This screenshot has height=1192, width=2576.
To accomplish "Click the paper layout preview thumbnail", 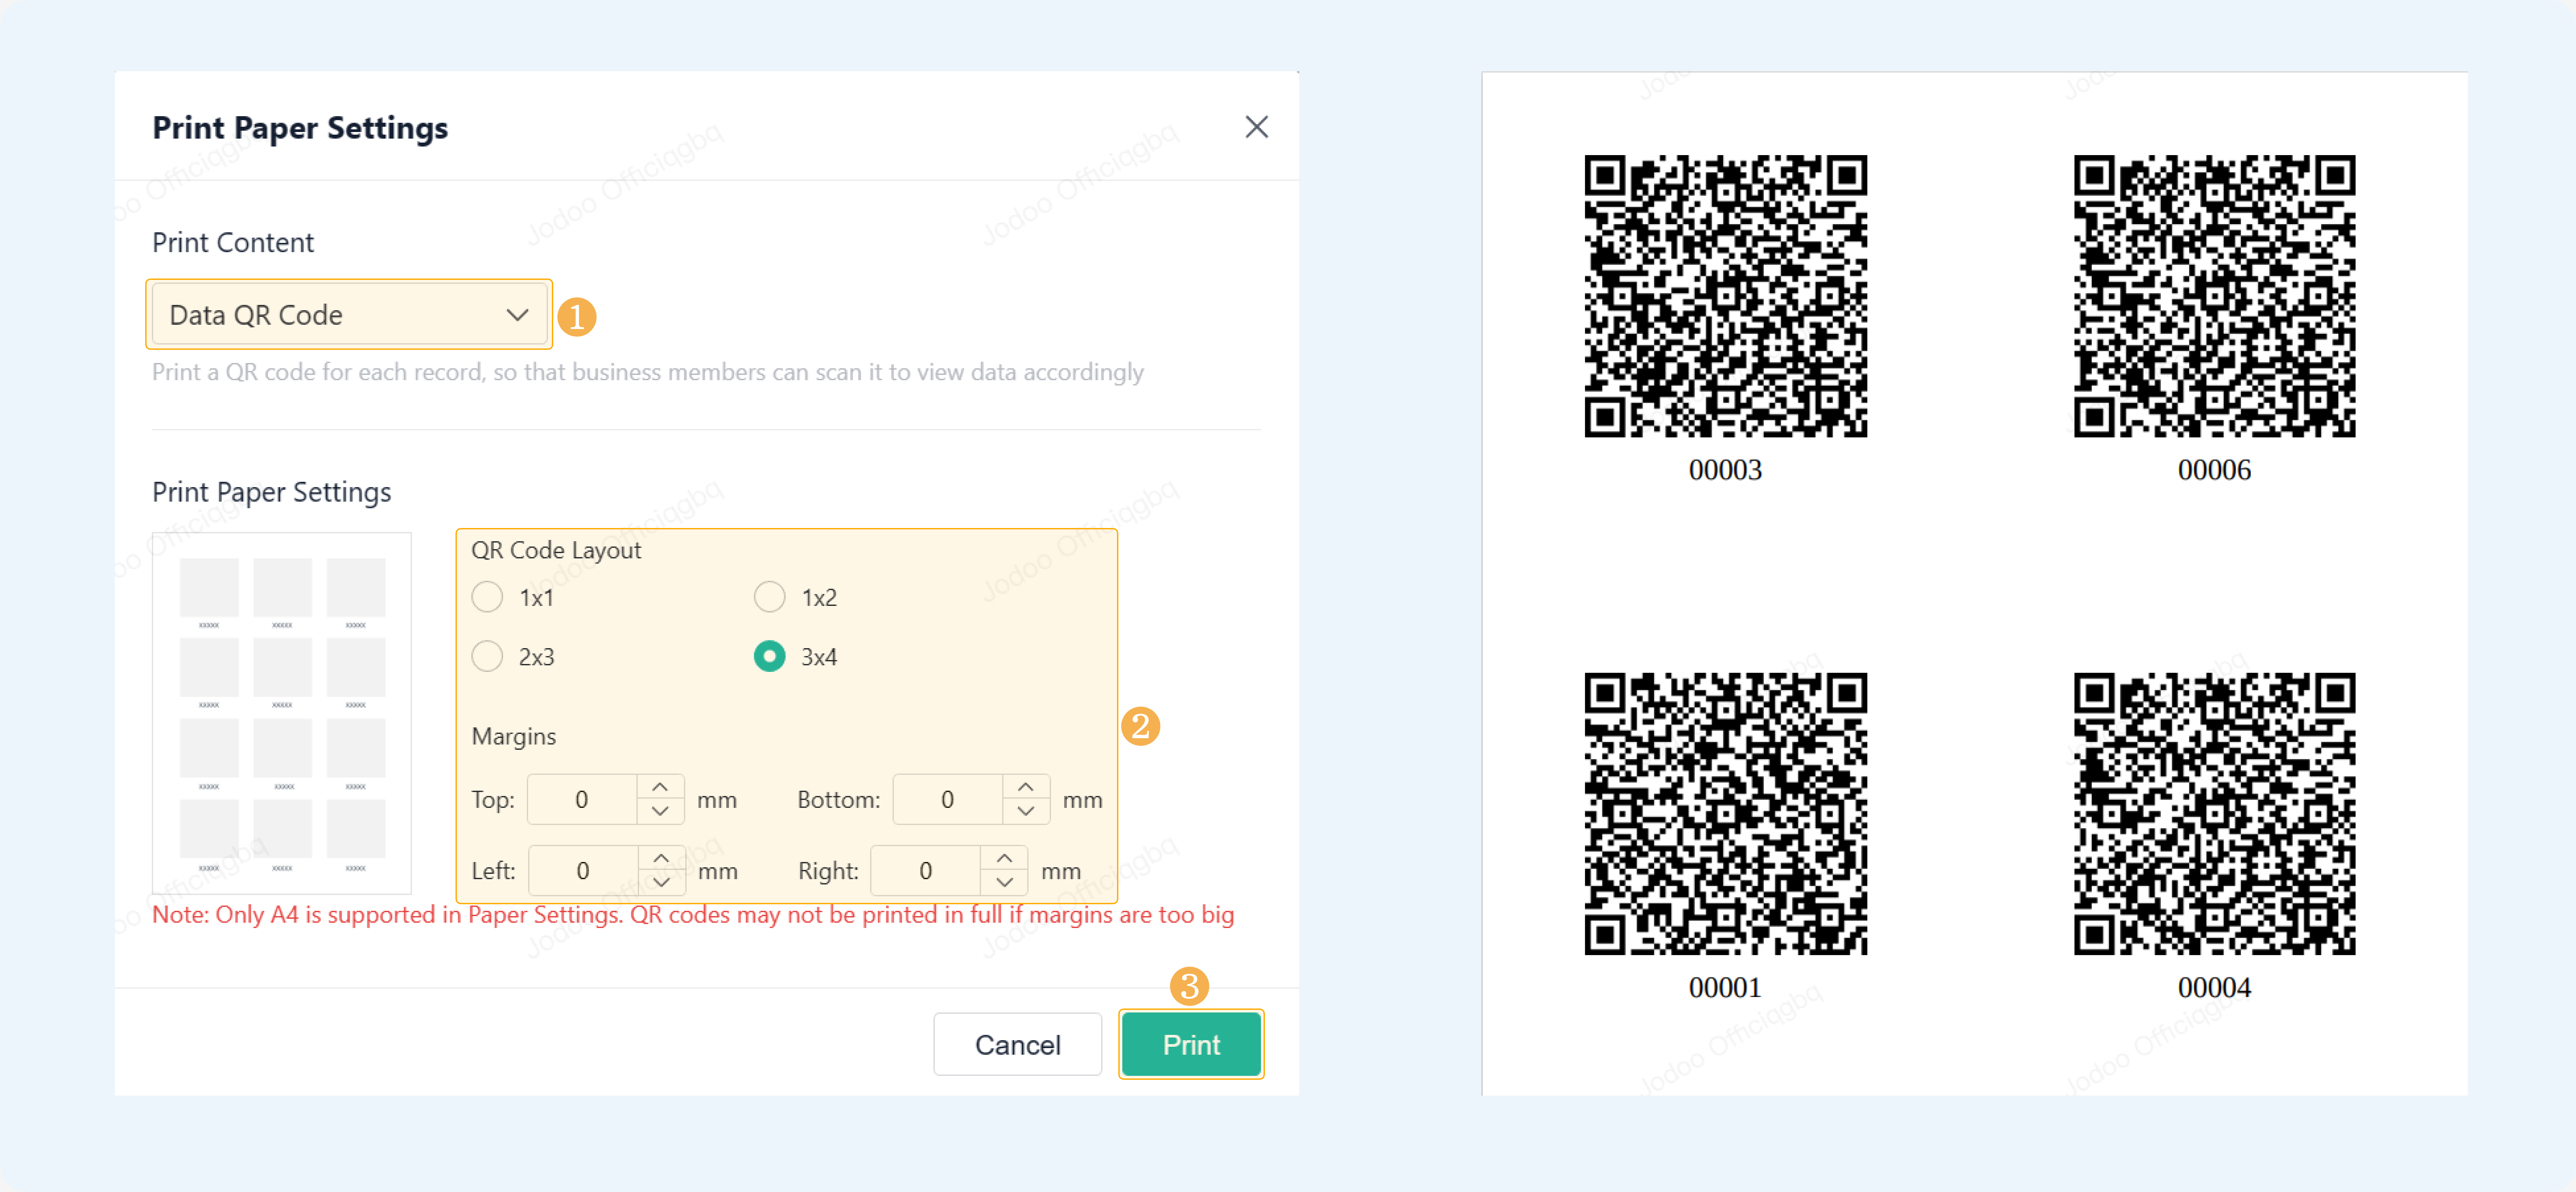I will point(282,713).
